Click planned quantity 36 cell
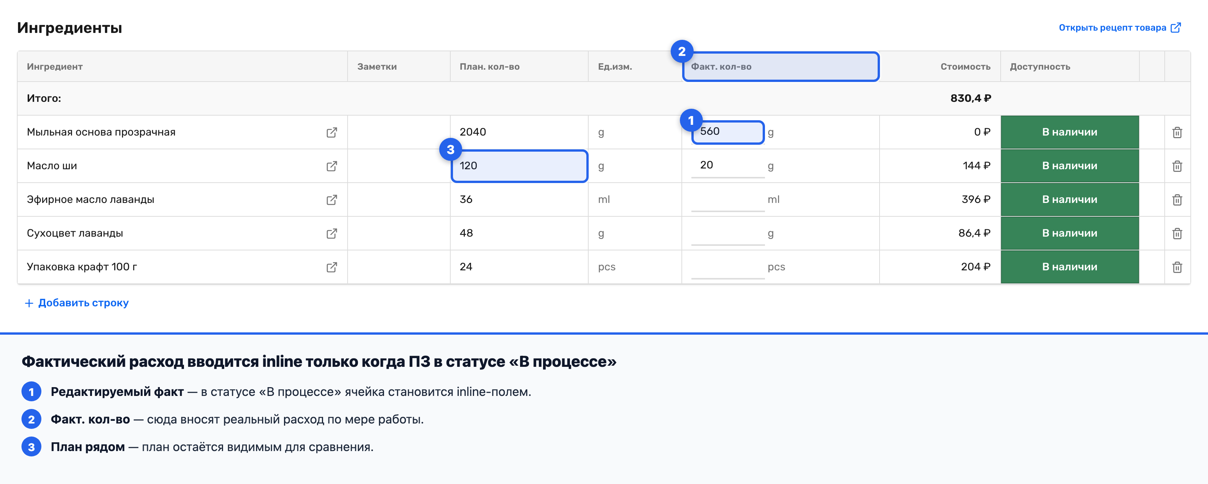The width and height of the screenshot is (1208, 484). click(519, 199)
